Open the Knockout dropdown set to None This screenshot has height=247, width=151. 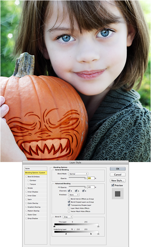coord(74,195)
